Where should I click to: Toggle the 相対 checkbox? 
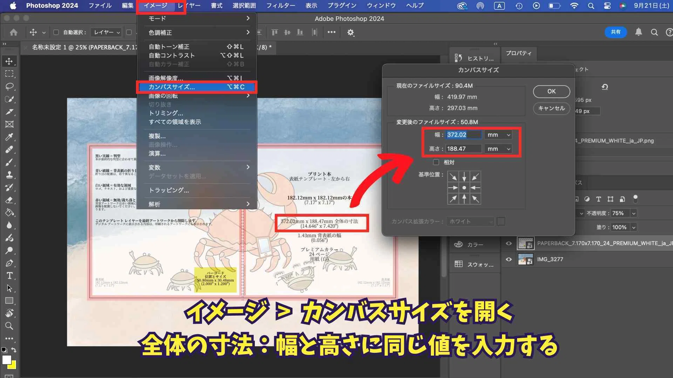pos(436,162)
